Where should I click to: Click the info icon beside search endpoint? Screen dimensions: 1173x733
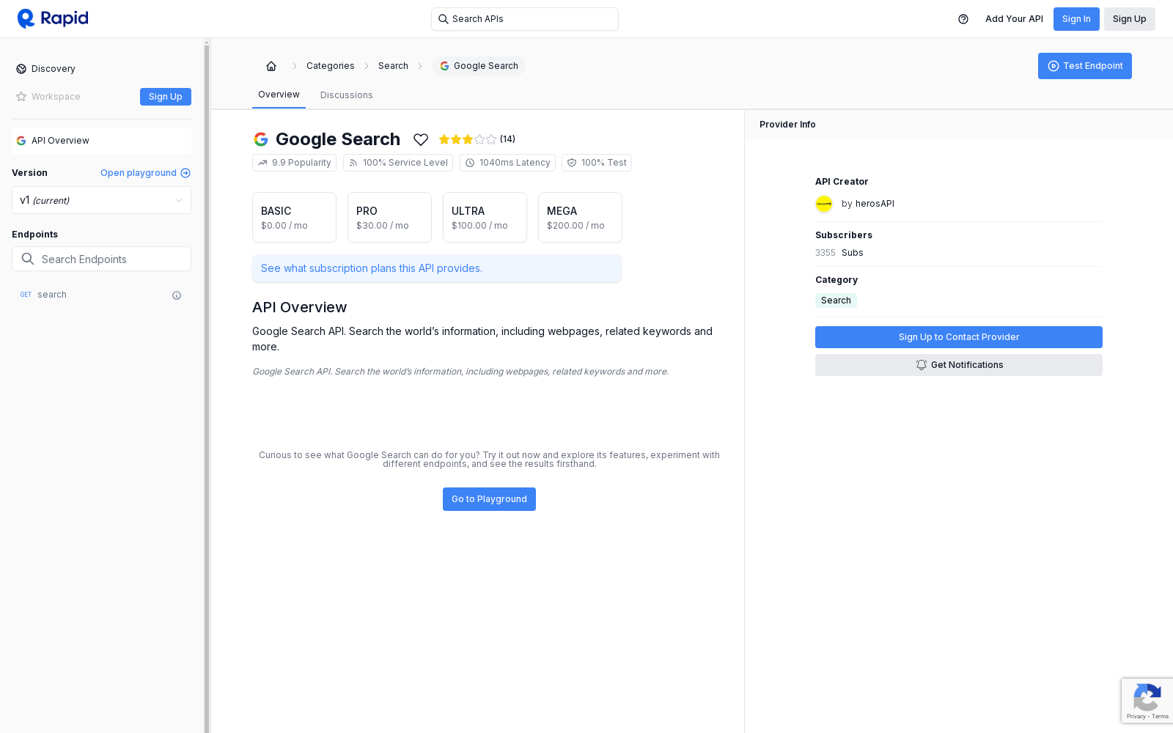click(177, 295)
